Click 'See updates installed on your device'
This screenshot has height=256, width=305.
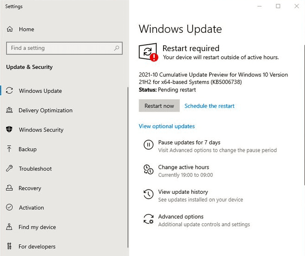pos(200,200)
